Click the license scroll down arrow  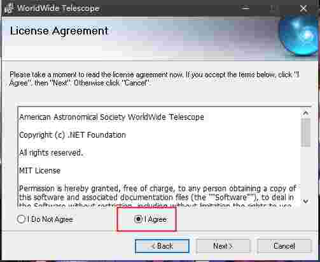(305, 201)
